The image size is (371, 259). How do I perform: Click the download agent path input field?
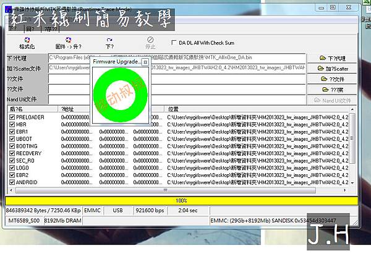coord(177,58)
